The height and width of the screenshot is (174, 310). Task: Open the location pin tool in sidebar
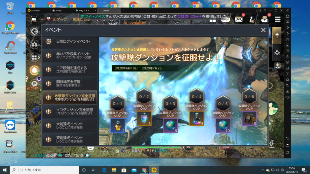(x=288, y=91)
